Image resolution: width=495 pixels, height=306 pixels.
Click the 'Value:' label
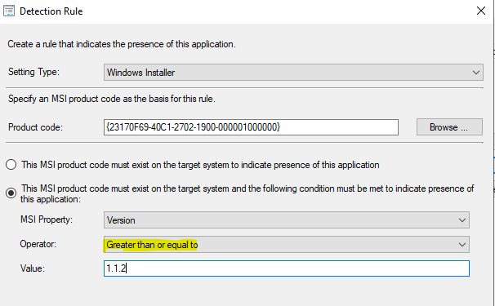[33, 268]
